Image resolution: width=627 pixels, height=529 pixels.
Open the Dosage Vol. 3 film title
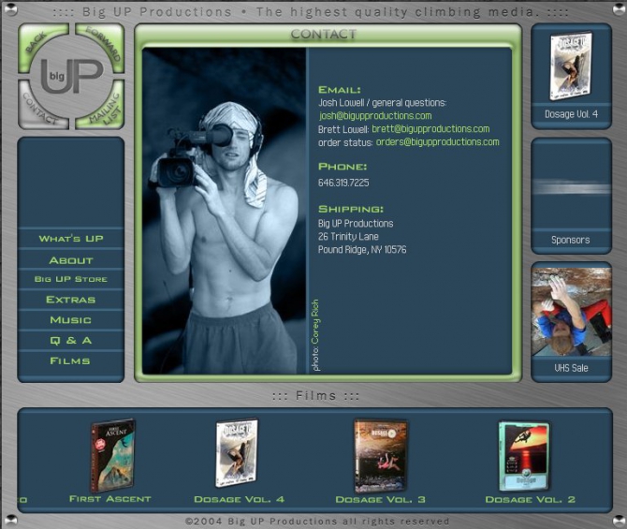[x=380, y=499]
